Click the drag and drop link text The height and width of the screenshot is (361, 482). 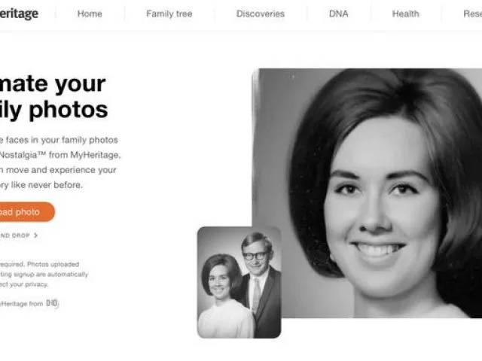click(x=15, y=235)
